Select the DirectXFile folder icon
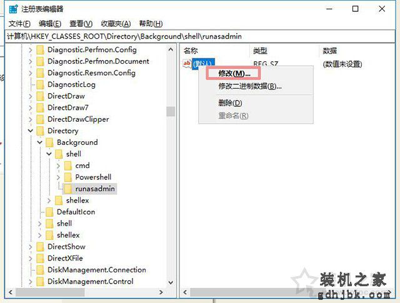This screenshot has width=400, height=303. pos(40,259)
